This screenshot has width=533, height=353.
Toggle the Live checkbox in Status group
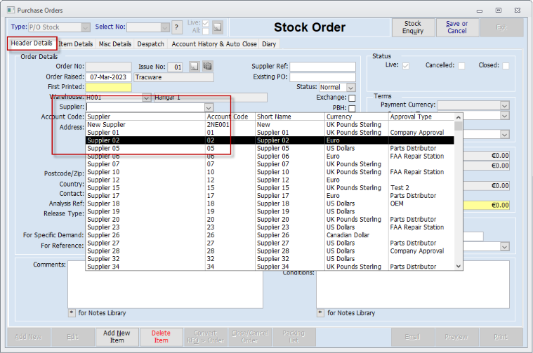point(405,65)
